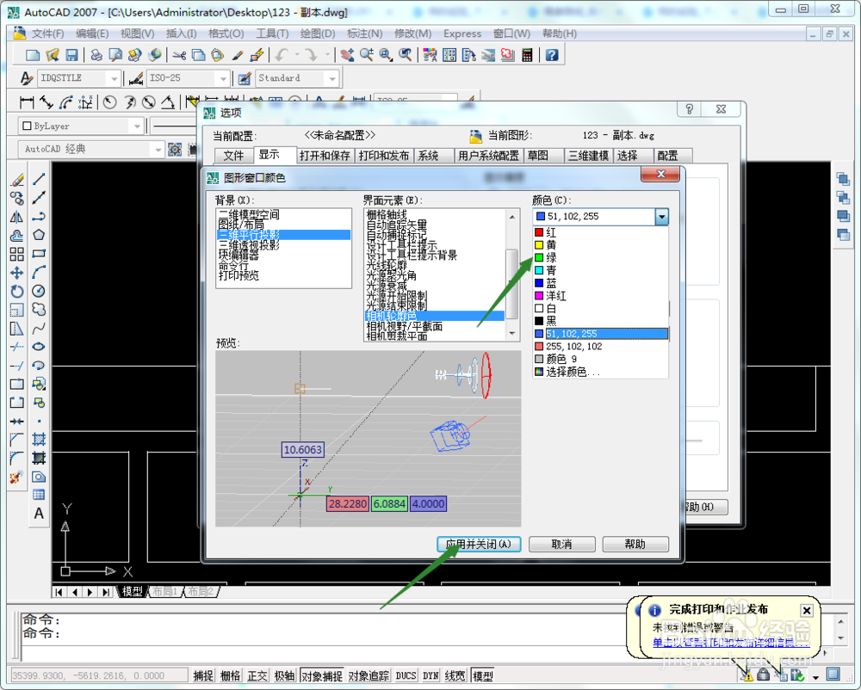This screenshot has width=861, height=690.
Task: Open the 文件(F) menu
Action: pos(47,34)
